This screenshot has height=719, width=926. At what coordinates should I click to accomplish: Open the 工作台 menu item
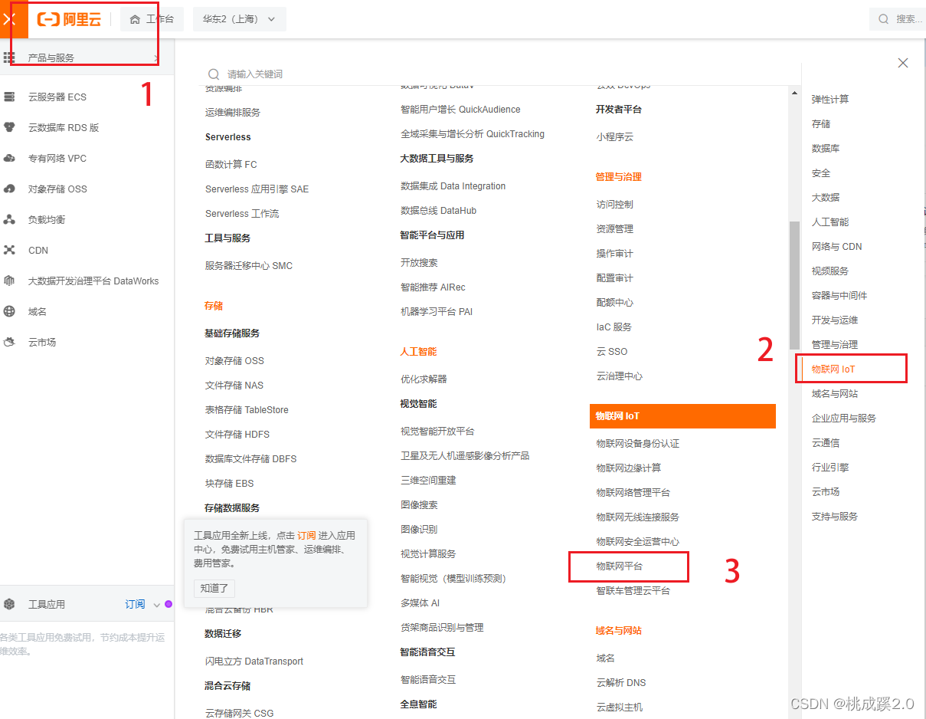pyautogui.click(x=152, y=19)
